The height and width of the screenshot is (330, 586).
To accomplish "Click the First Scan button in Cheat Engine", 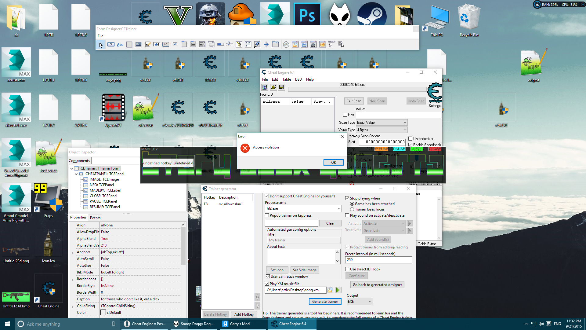I will [353, 101].
